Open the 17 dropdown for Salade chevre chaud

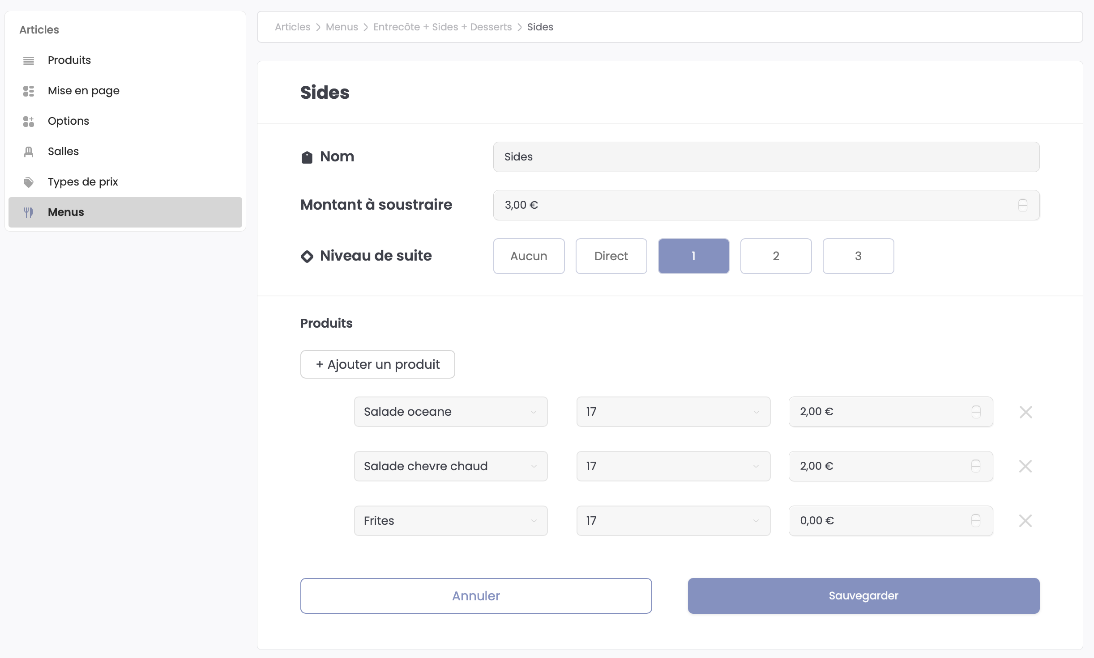(x=673, y=466)
